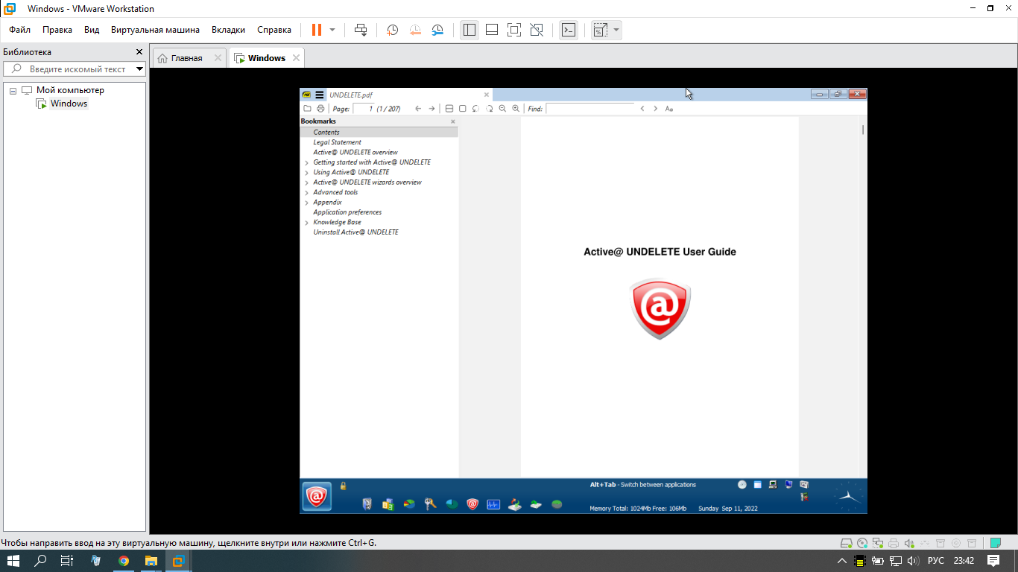
Task: Click the page number input field
Action: tap(363, 109)
